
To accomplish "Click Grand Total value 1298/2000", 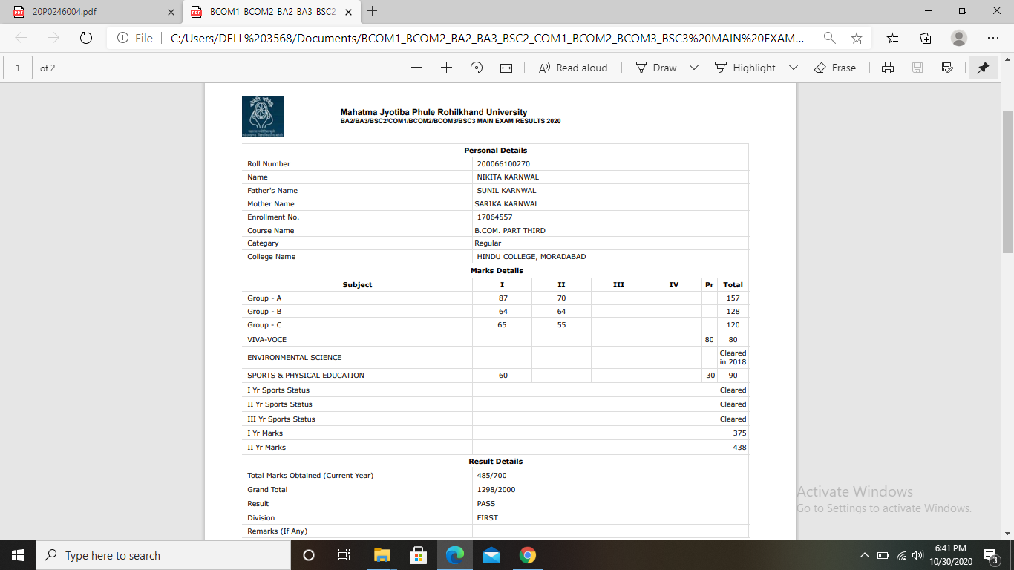I will tap(496, 490).
